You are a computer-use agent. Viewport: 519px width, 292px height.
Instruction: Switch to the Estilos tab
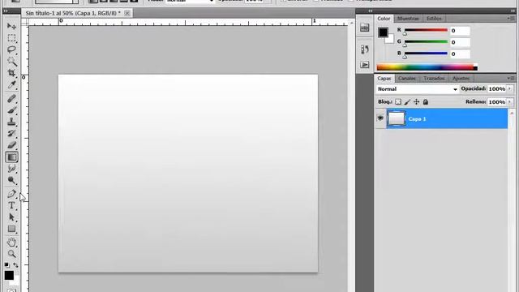tap(434, 19)
